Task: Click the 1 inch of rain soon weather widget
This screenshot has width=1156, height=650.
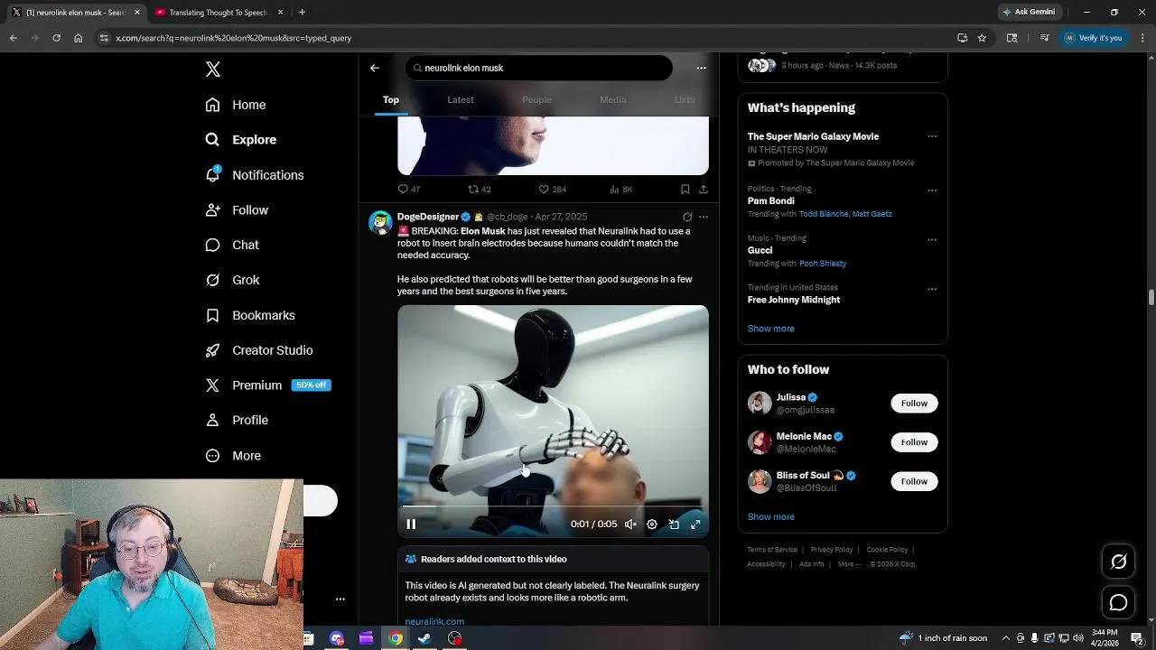Action: coord(942,638)
